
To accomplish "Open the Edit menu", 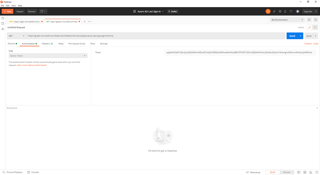I will 8,6.
